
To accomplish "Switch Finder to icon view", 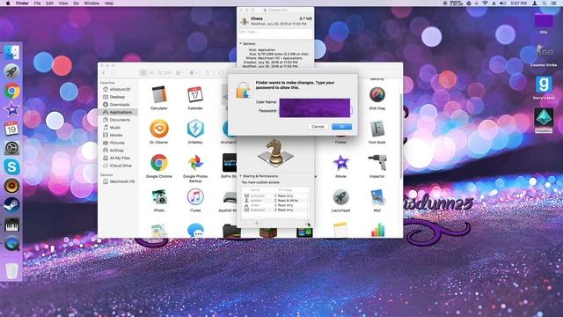I will 143,73.
